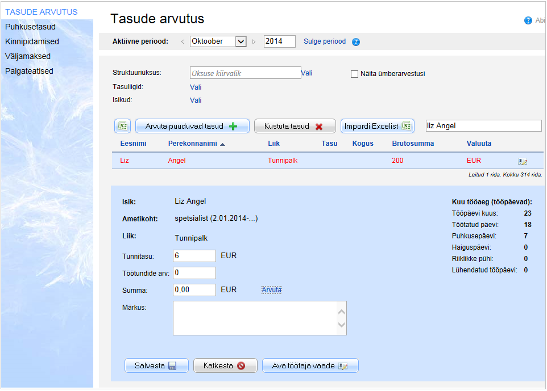Viewport: 547px width, 391px height.
Task: Click the help icon next to Abi
Action: click(528, 20)
